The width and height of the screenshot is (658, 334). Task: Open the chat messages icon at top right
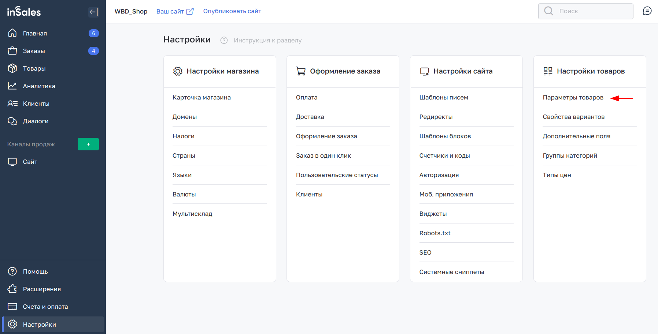click(647, 11)
